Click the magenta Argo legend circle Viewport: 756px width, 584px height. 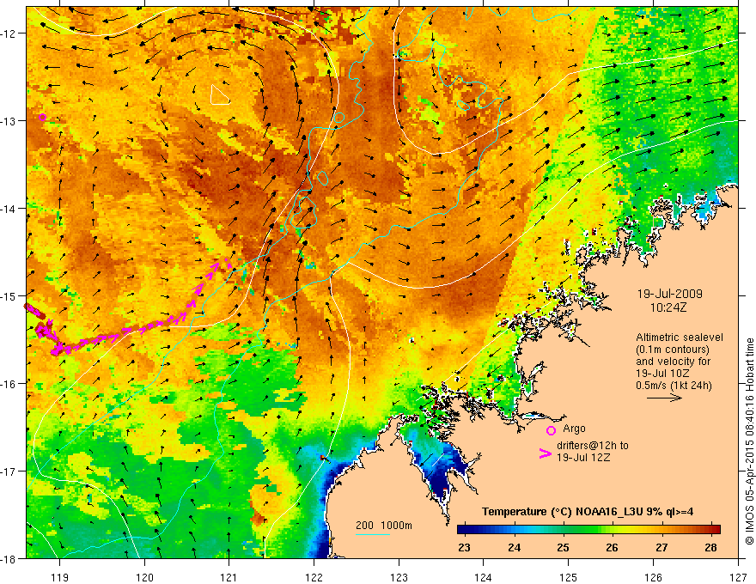coord(551,430)
